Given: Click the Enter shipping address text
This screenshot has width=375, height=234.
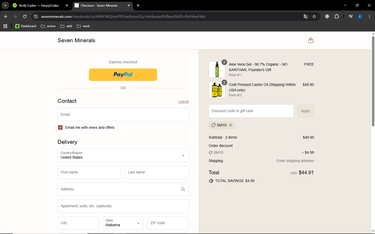Looking at the screenshot, I should [x=295, y=161].
